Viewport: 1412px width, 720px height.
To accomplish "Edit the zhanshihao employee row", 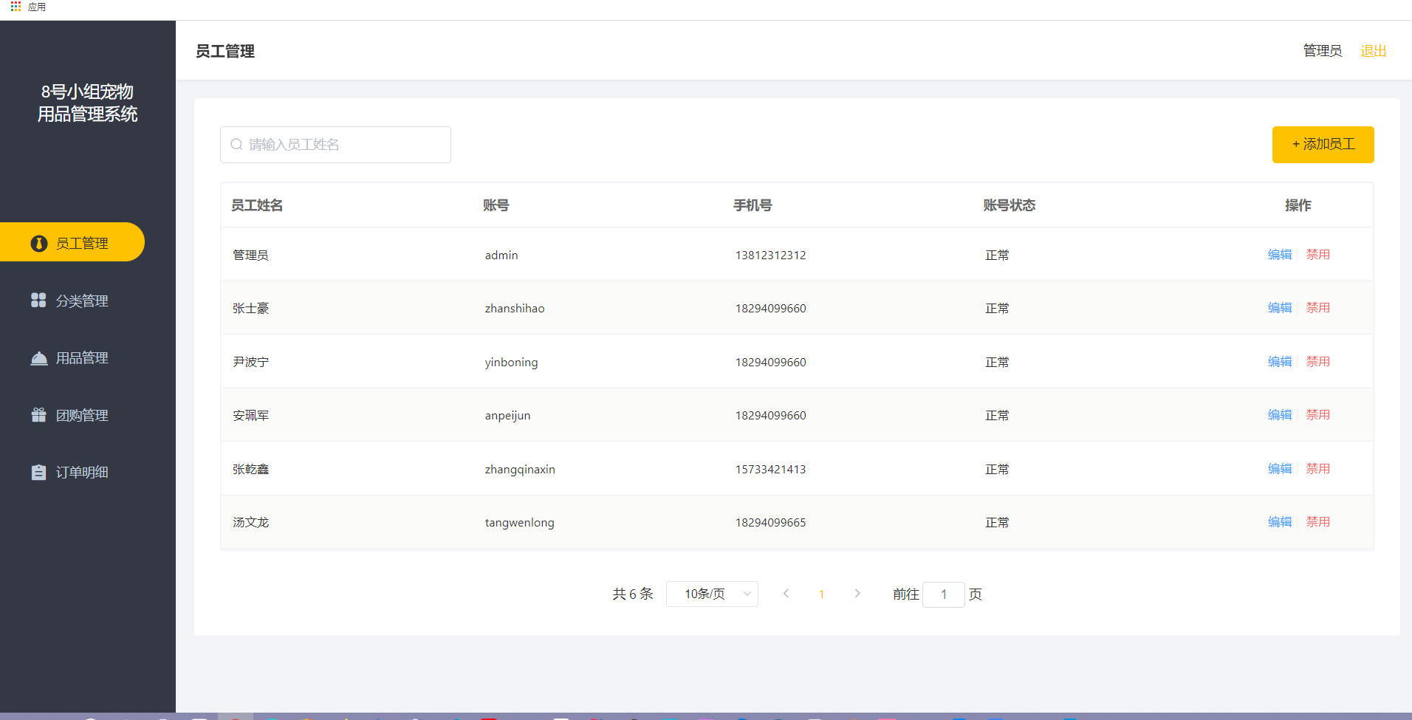I will pos(1280,308).
